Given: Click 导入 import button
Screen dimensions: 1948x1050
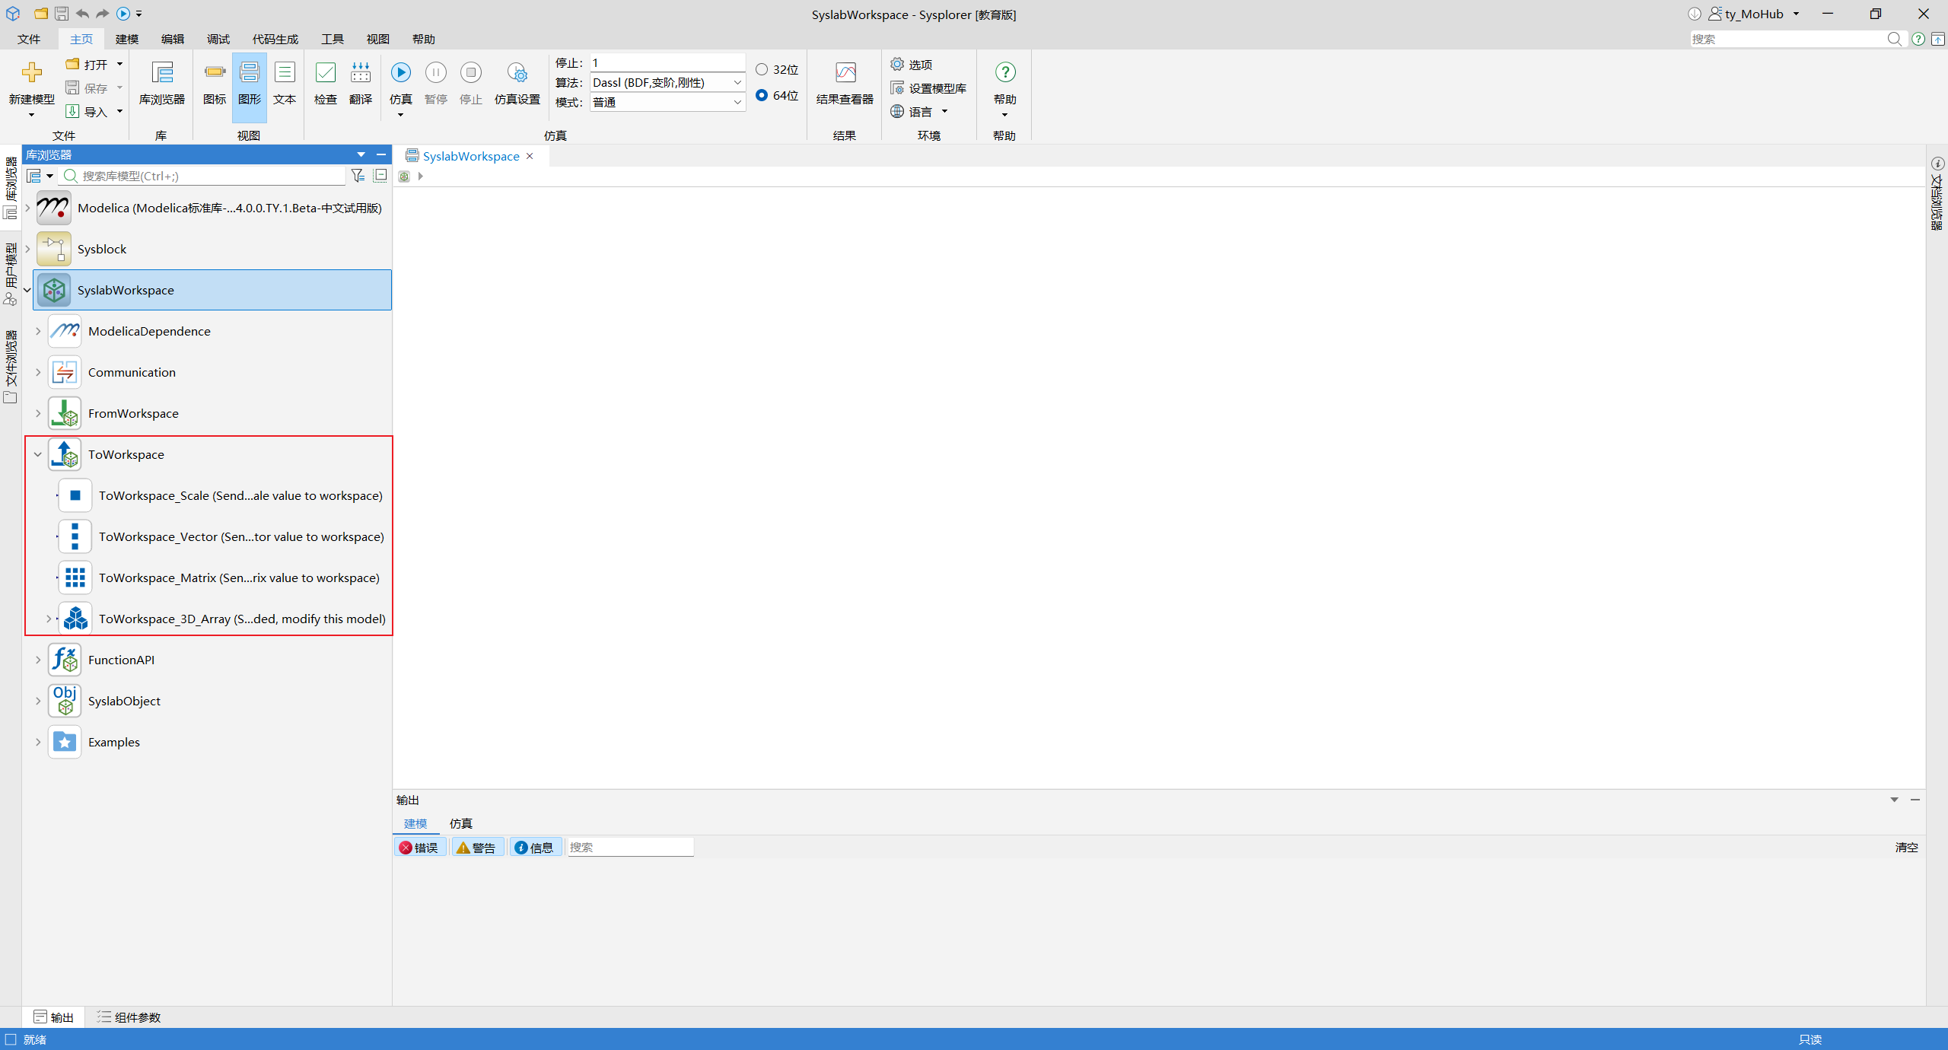Looking at the screenshot, I should tap(87, 112).
